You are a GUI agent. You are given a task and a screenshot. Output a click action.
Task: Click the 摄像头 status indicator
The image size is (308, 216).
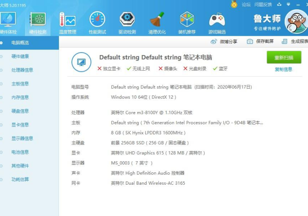pos(168,69)
